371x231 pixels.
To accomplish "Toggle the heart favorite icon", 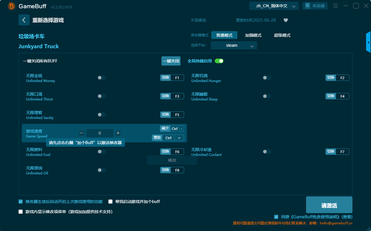I will click(285, 20).
